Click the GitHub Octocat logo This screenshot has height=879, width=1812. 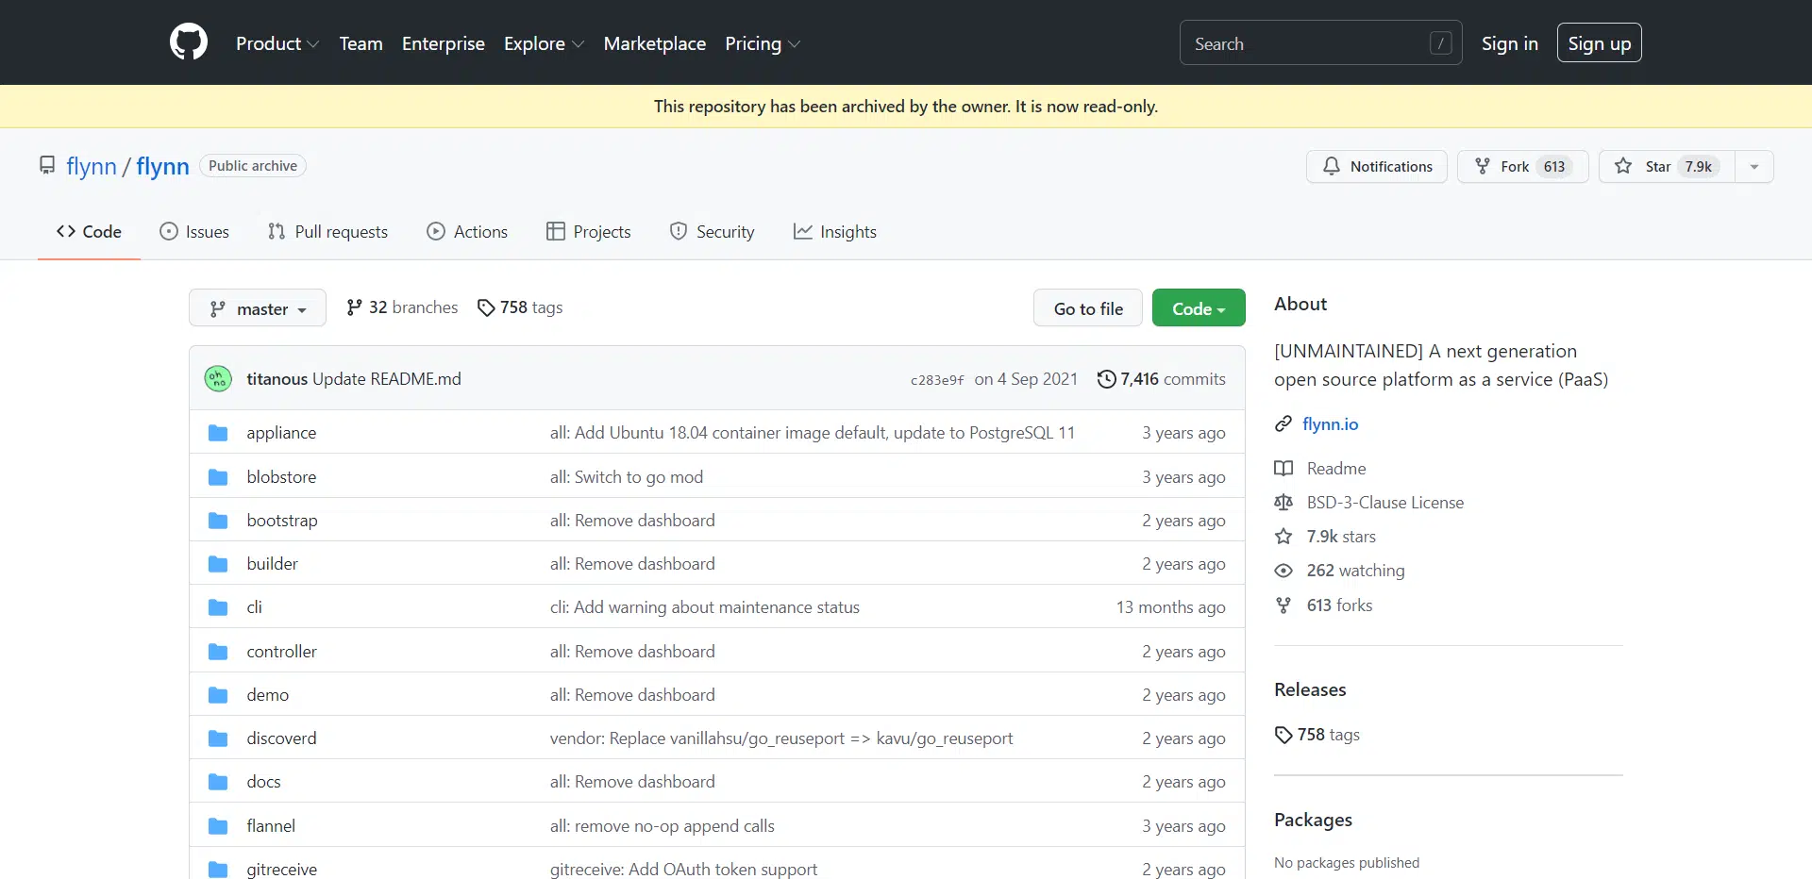pyautogui.click(x=189, y=42)
